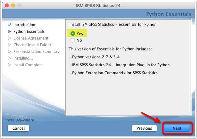Click the Python Essentials header title
The height and width of the screenshot is (139, 197).
(x=169, y=14)
